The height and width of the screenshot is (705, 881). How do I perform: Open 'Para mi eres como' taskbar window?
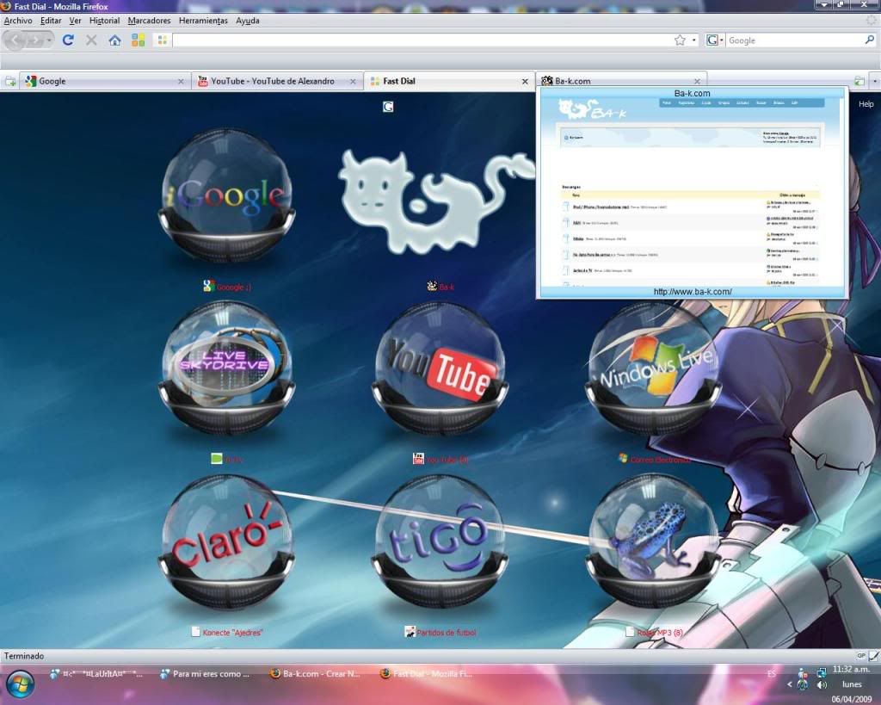click(205, 673)
